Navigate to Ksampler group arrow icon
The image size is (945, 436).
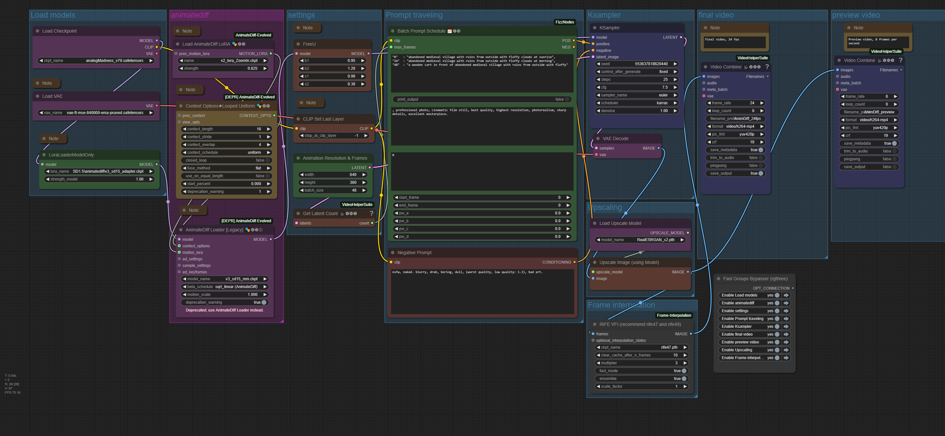coord(786,327)
